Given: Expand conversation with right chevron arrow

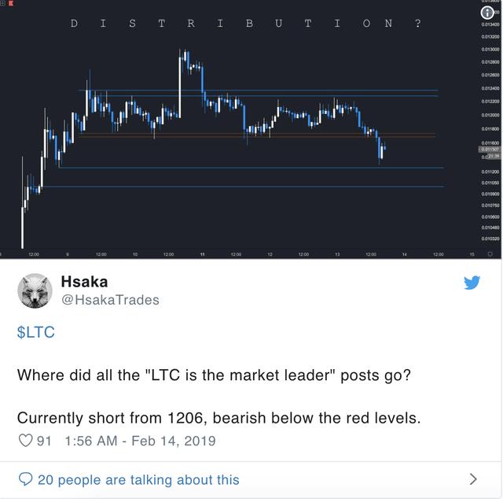Looking at the screenshot, I should (x=473, y=479).
